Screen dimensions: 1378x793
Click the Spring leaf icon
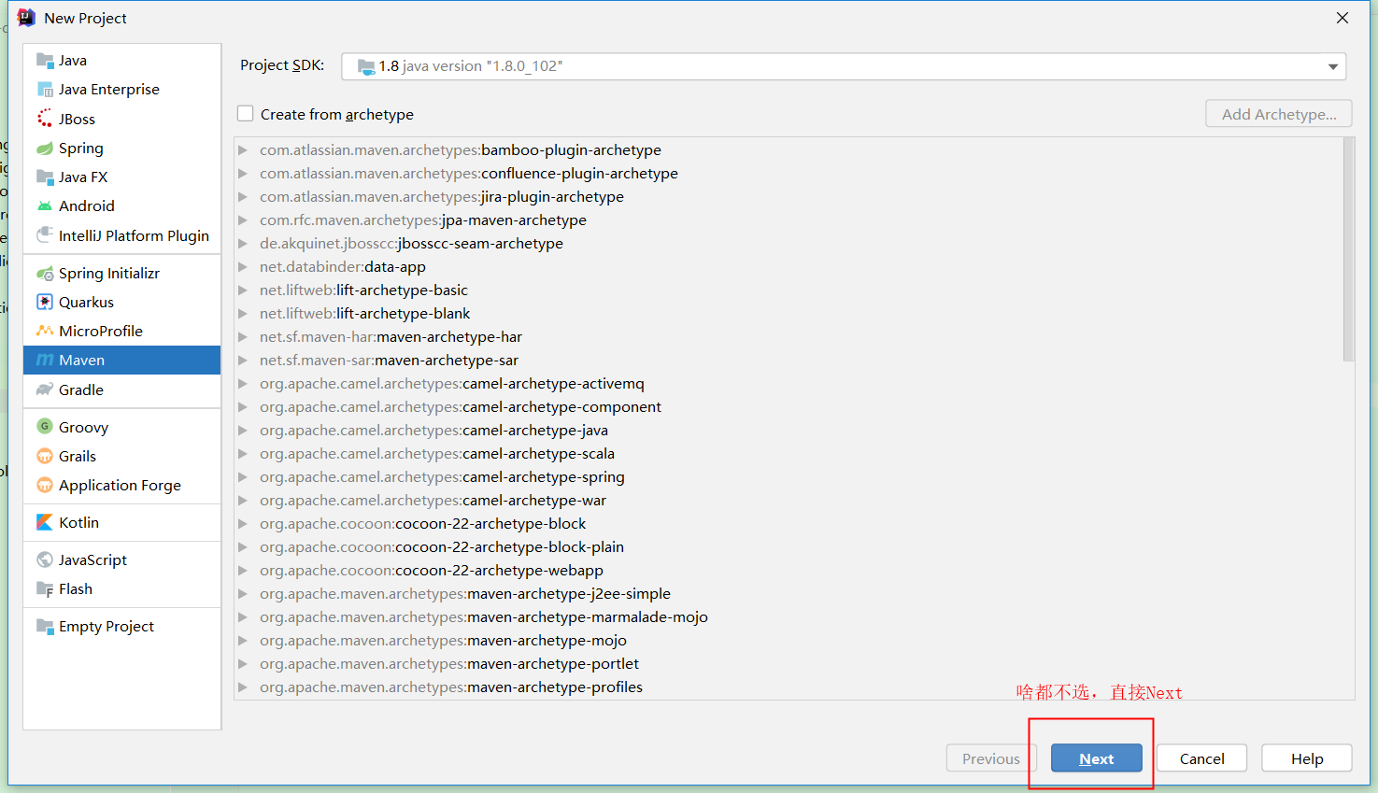point(45,148)
